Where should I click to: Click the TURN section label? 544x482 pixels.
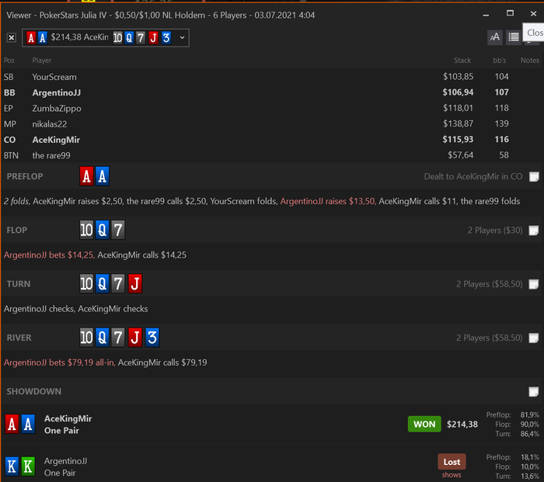[19, 284]
